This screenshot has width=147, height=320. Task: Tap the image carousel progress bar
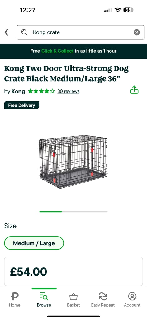(x=73, y=212)
